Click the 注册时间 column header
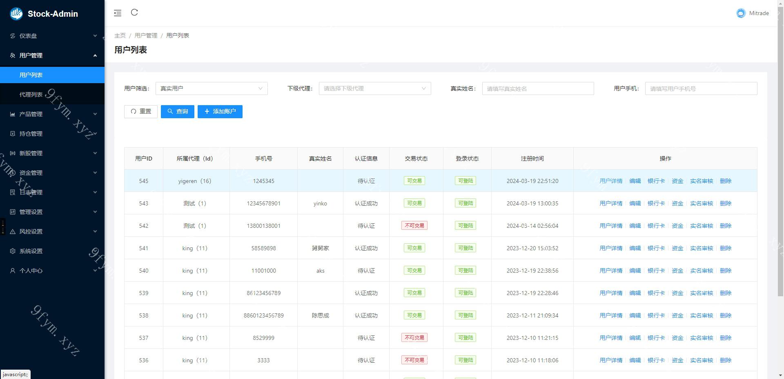 pyautogui.click(x=532, y=159)
